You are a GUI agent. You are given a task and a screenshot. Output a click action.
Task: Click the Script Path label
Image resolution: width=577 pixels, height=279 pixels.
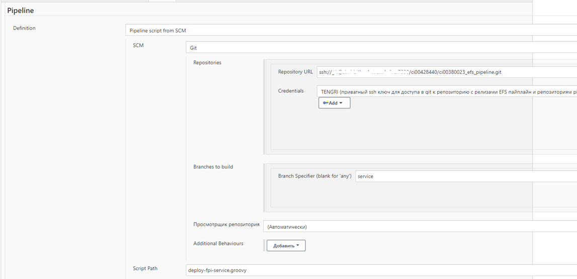145,268
